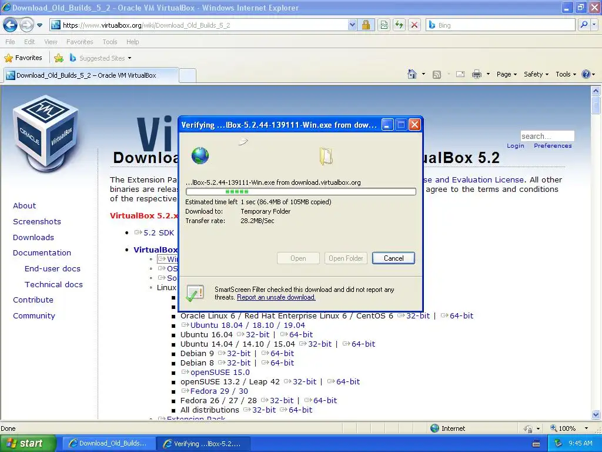The image size is (602, 452).
Task: Expand the Print options arrow
Action: coord(488,74)
